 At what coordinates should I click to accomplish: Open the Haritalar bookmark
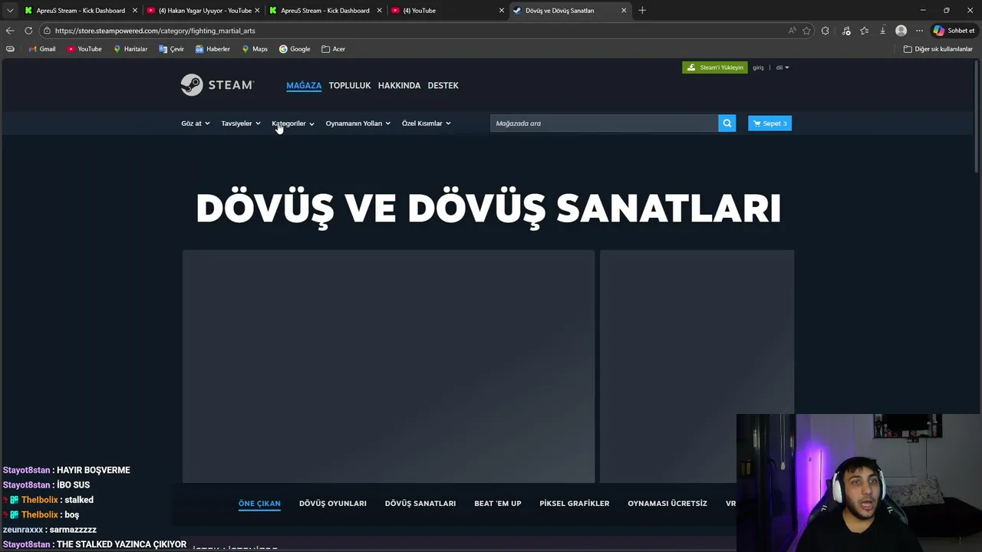point(130,49)
